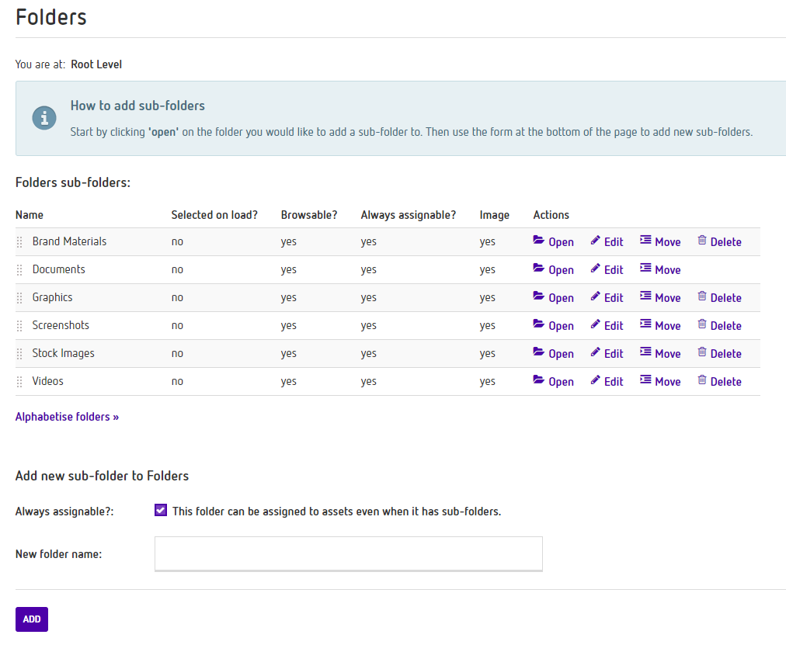The height and width of the screenshot is (645, 786).
Task: Click the Add new sub-folder to Folders heading
Action: pos(103,476)
